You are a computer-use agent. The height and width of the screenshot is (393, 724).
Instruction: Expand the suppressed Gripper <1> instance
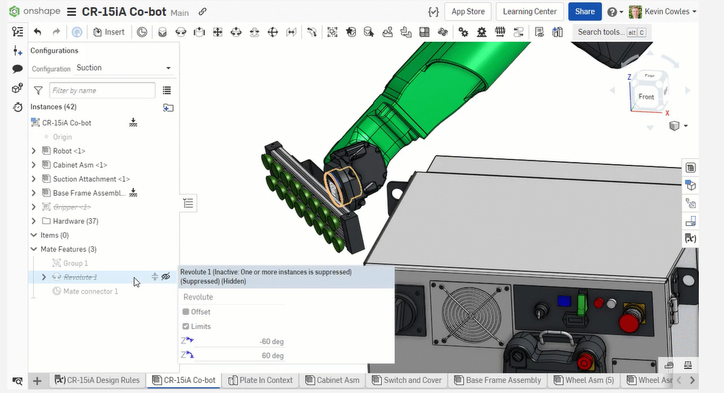point(34,207)
